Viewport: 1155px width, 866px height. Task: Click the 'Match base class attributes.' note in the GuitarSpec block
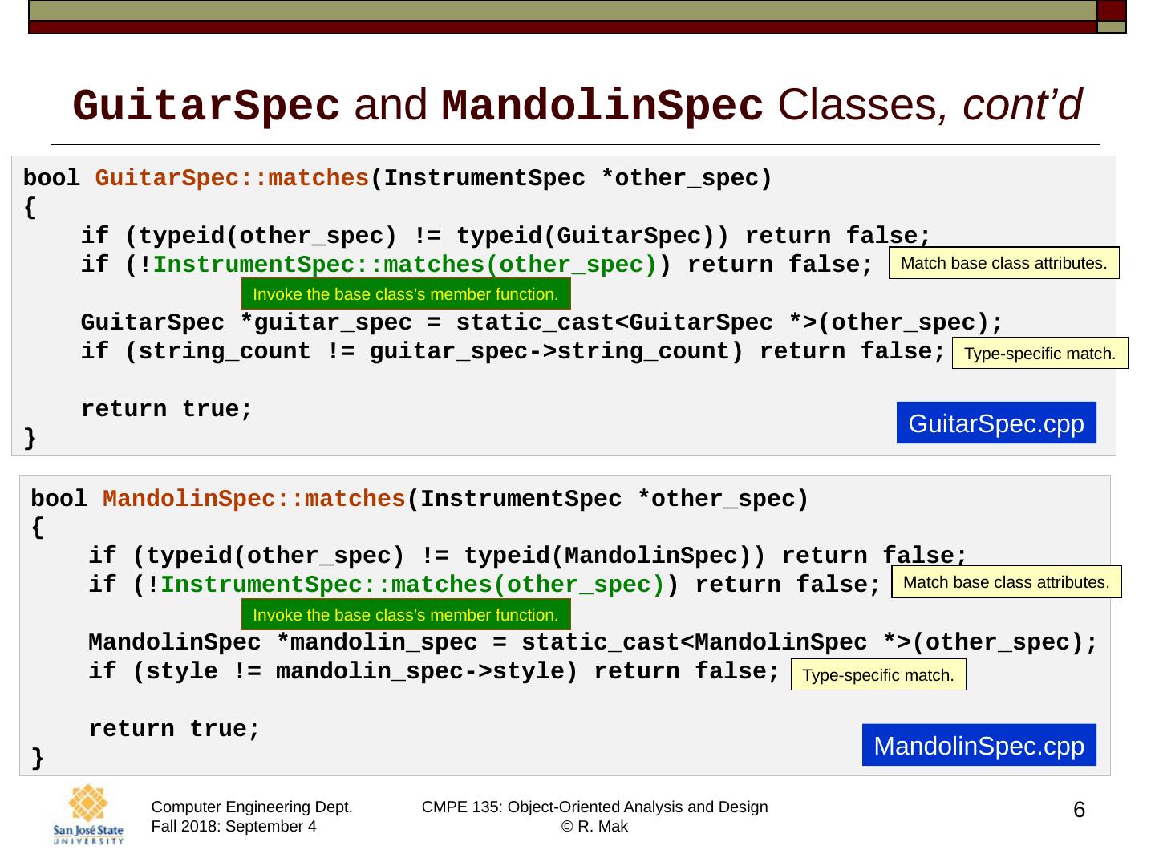coord(1004,263)
